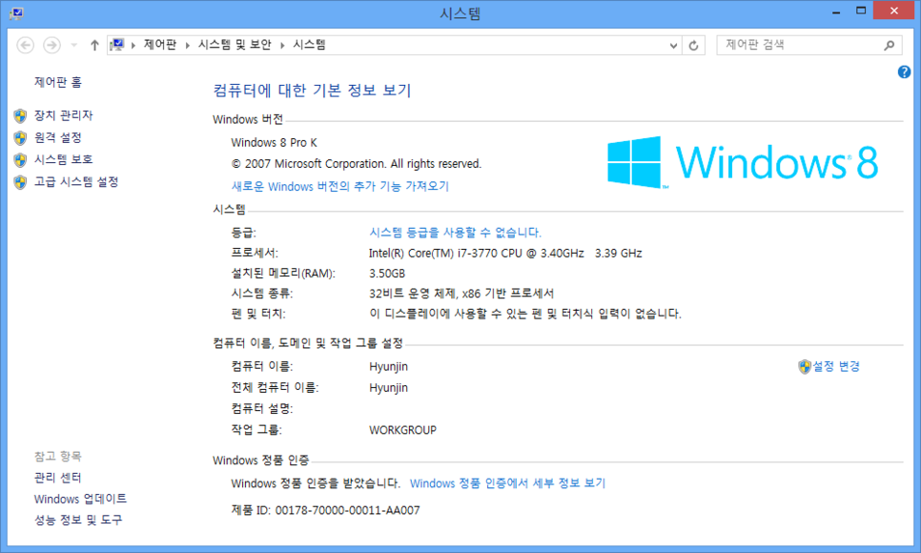Click shield icon beside 설정 변경

[805, 367]
